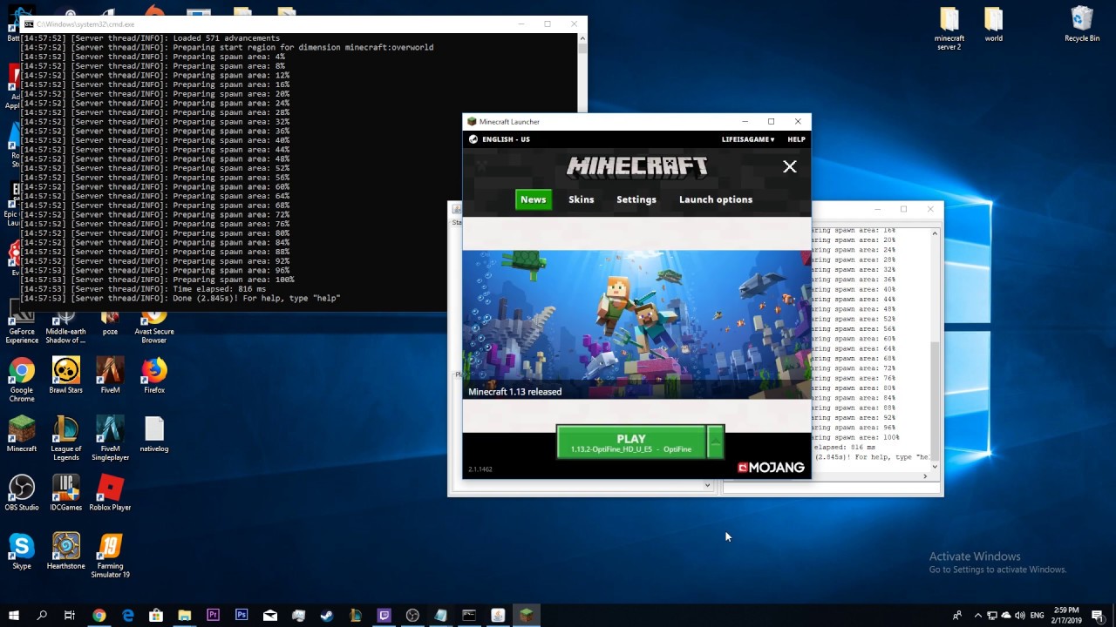The height and width of the screenshot is (627, 1116).
Task: Switch to the News tab
Action: (533, 199)
